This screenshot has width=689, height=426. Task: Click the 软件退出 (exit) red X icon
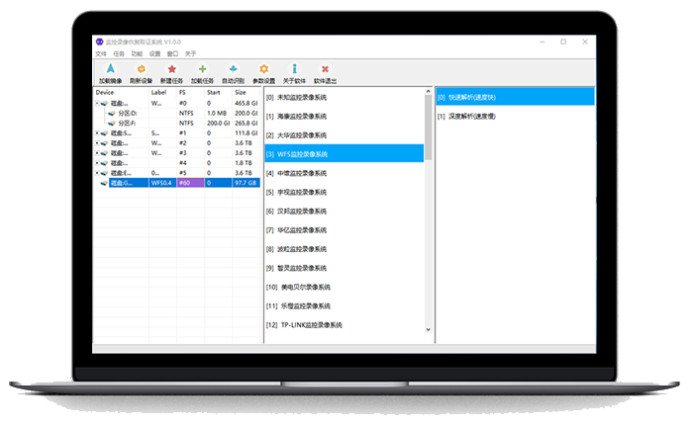click(325, 72)
